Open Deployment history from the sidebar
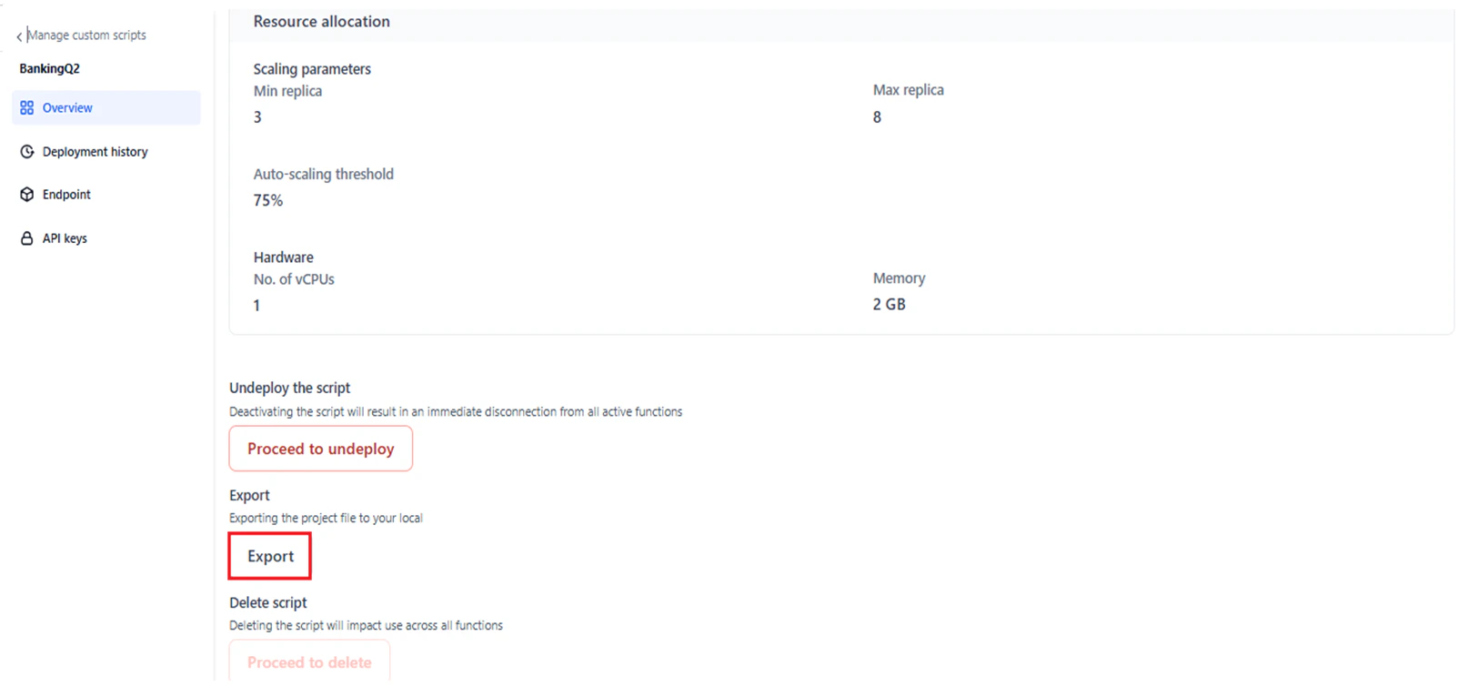 point(95,151)
